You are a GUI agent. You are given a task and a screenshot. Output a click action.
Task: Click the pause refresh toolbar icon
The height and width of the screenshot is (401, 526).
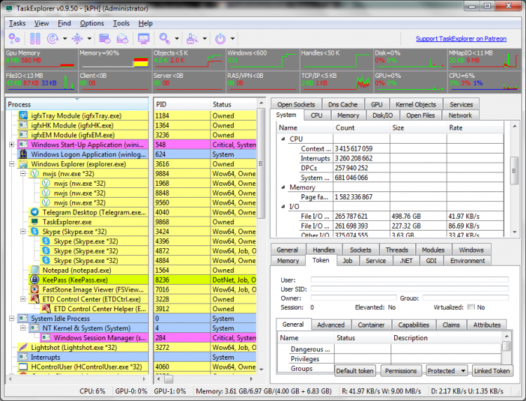(x=34, y=38)
